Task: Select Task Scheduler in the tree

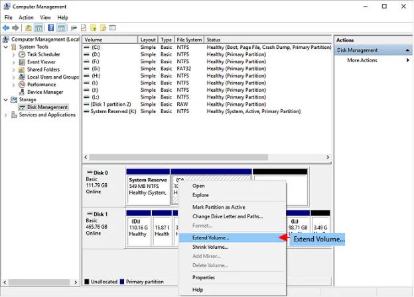Action: click(44, 54)
